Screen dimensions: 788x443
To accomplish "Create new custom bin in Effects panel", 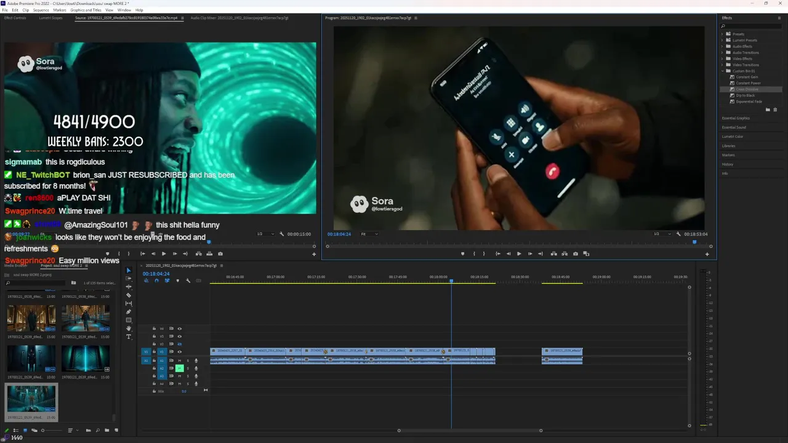I will [x=768, y=110].
